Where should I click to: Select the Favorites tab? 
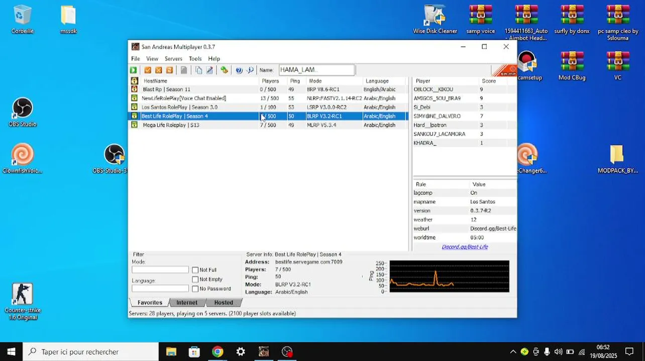pyautogui.click(x=150, y=302)
